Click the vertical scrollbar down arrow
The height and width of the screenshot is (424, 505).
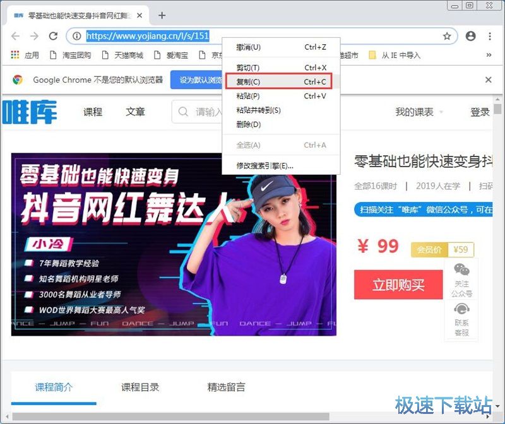coord(498,406)
